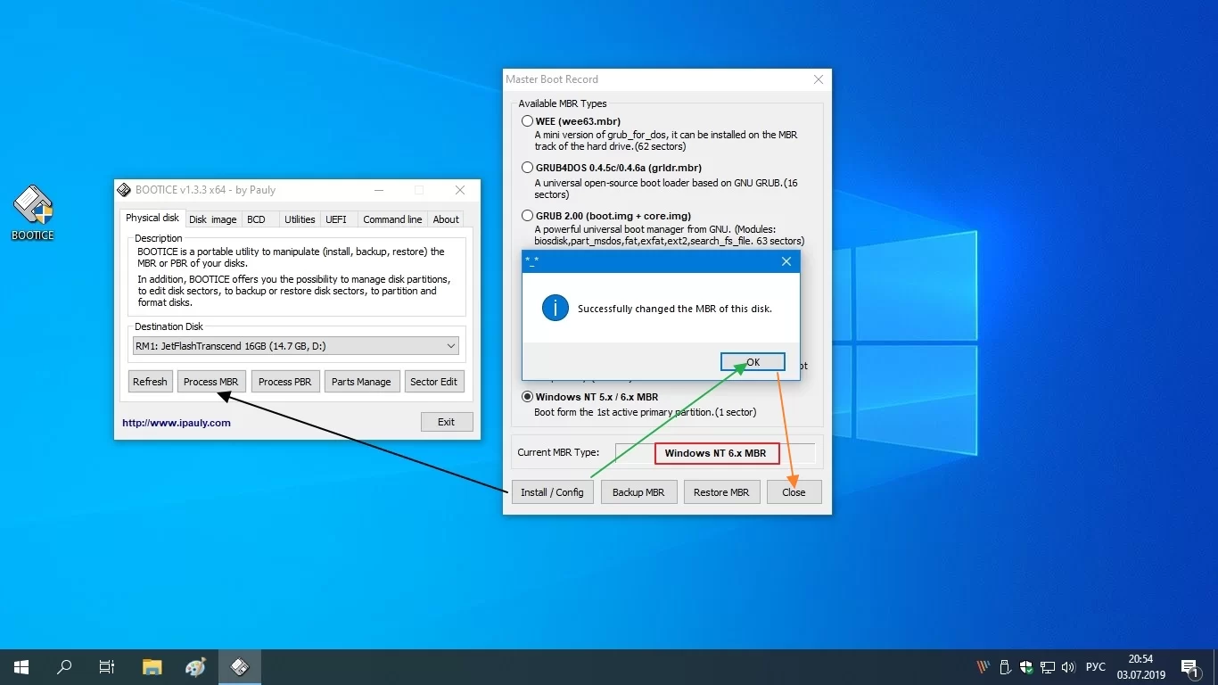Click the striped tray icon next to the USB icon

pos(983,666)
